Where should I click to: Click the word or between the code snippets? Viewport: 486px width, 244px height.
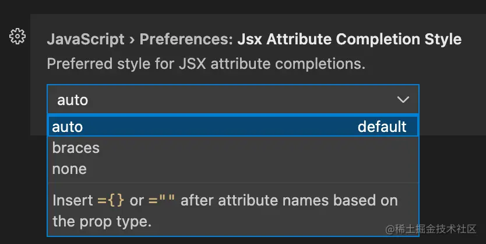pyautogui.click(x=136, y=201)
